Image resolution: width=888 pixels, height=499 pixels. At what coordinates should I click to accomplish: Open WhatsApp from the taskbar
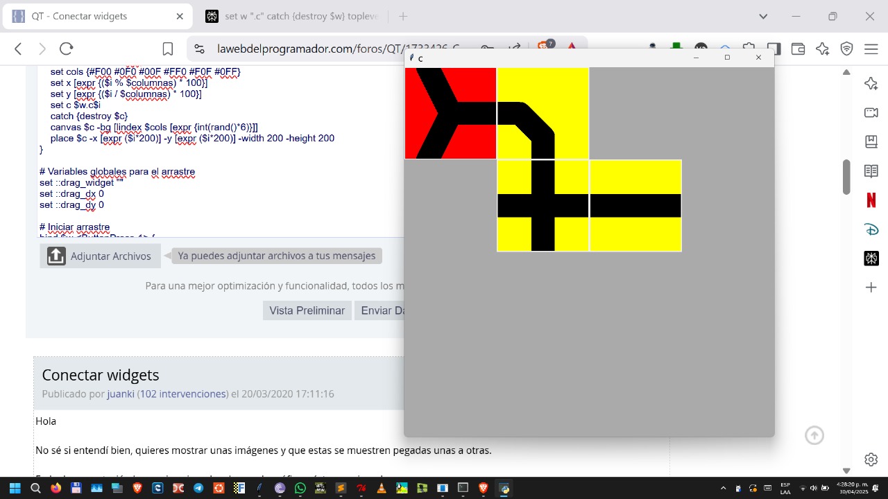(300, 488)
